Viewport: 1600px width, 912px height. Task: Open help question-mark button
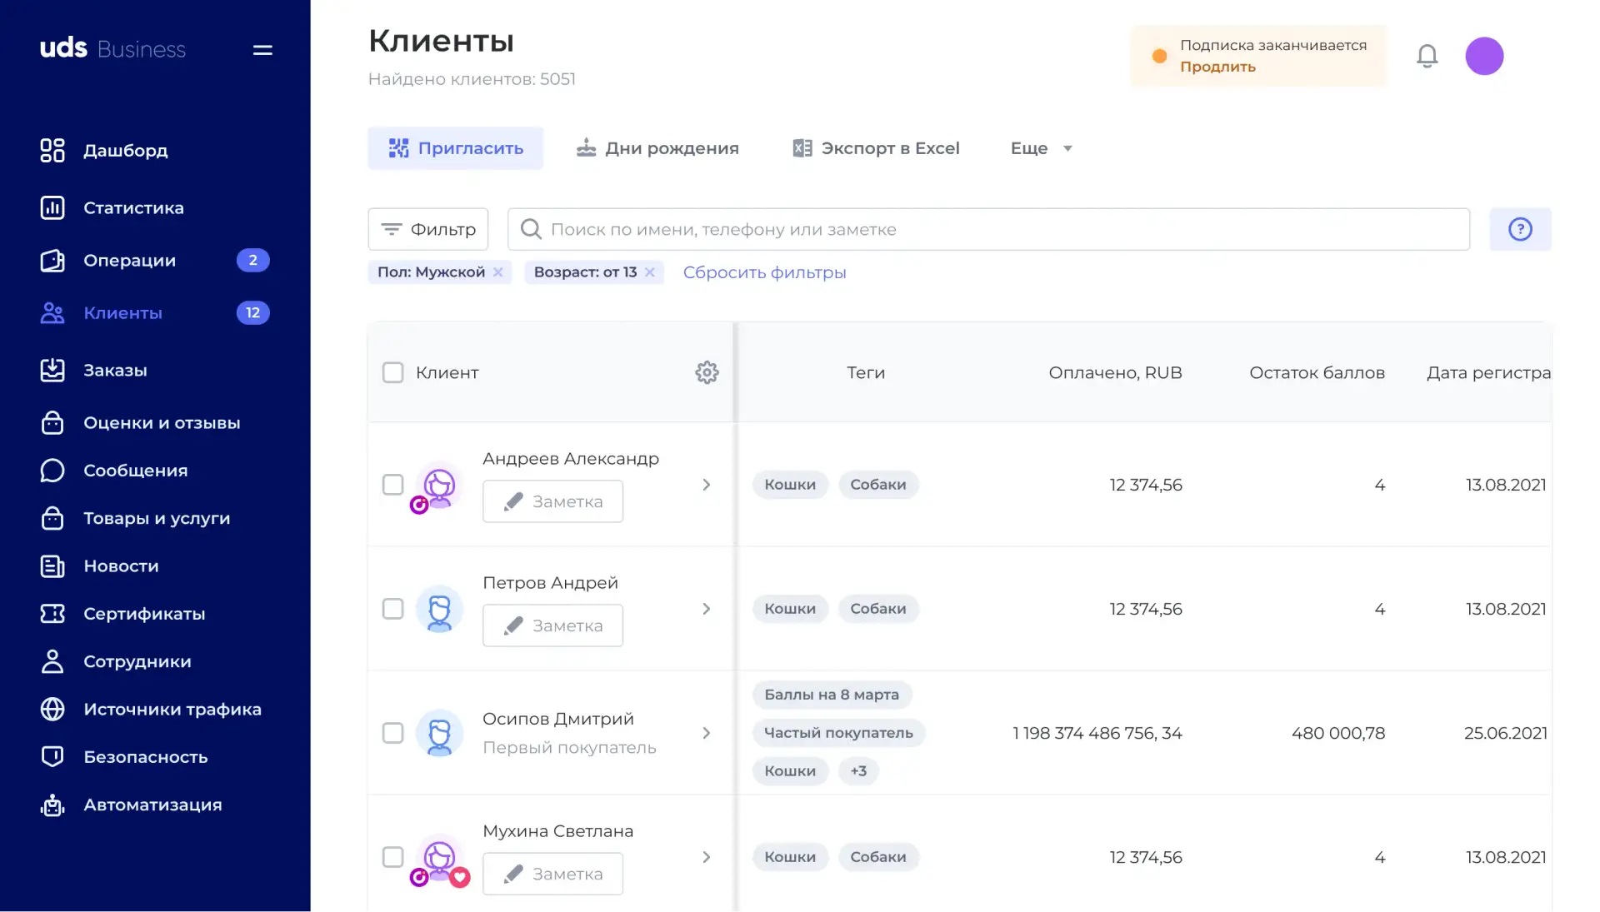1520,229
